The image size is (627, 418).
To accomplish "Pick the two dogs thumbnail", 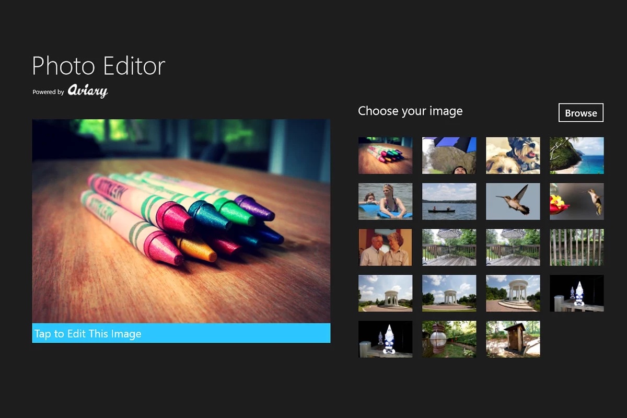I will tap(513, 155).
